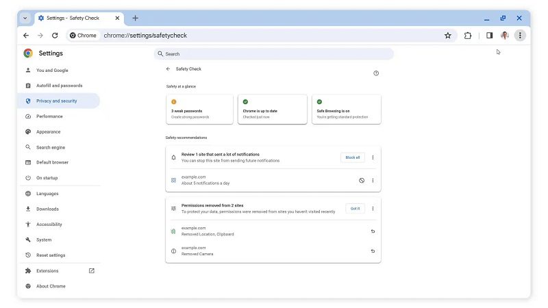This screenshot has width=548, height=308.
Task: Open more options for example.com notifications row
Action: (373, 181)
